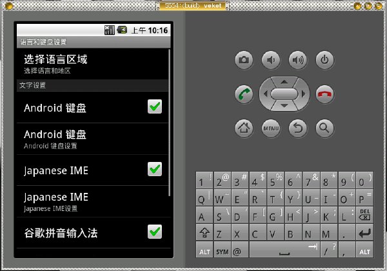Click the Back arrow hardware button

pos(298,128)
